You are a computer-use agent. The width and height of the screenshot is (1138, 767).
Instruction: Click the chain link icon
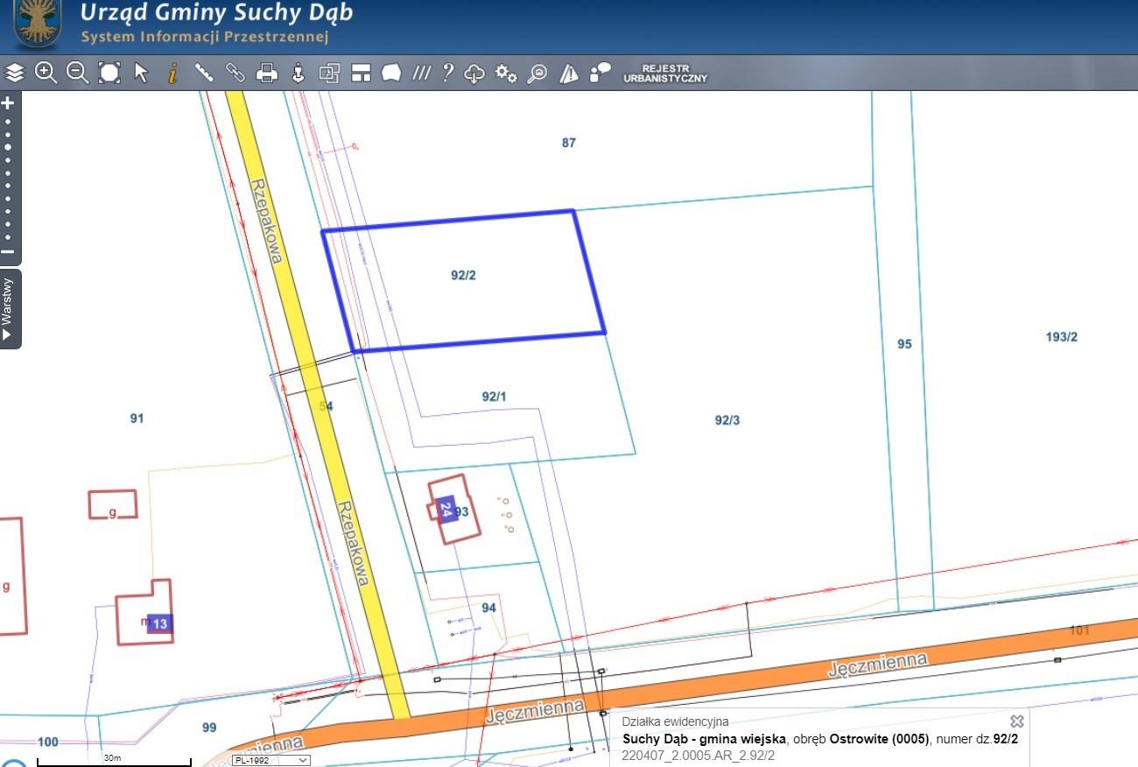[x=235, y=74]
